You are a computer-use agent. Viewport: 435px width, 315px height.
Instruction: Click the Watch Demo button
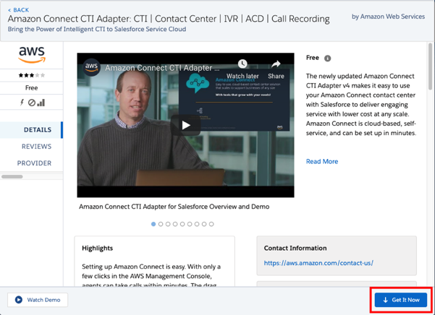38,300
